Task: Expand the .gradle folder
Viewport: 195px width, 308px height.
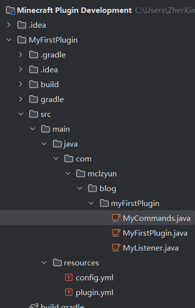Action: coord(21,54)
